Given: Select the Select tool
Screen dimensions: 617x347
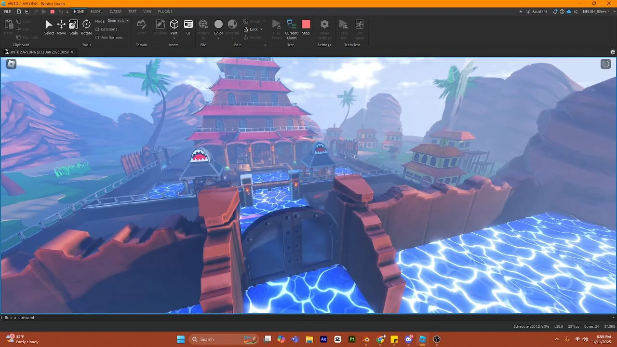Looking at the screenshot, I should click(49, 27).
